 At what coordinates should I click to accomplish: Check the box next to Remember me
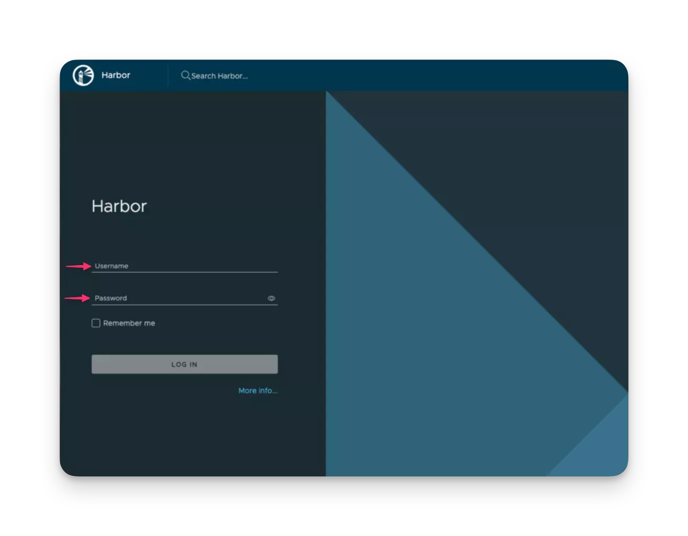tap(95, 323)
